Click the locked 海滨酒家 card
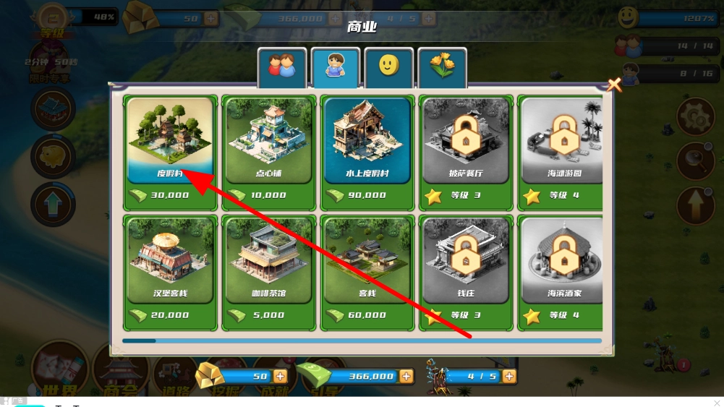724x407 pixels. (560, 273)
